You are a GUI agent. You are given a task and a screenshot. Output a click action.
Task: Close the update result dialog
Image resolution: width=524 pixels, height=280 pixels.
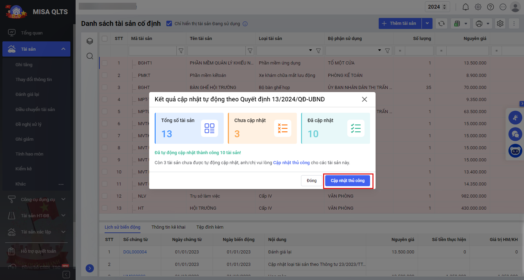(x=364, y=99)
